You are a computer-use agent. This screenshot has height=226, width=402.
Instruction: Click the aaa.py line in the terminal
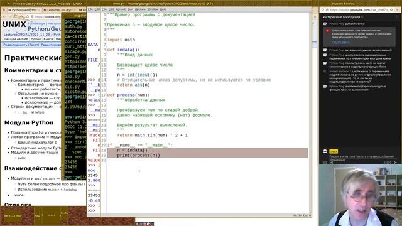pos(73,77)
